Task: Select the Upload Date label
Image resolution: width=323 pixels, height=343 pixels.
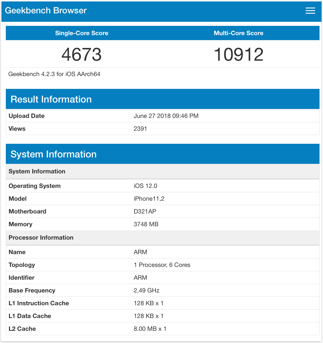Action: click(x=26, y=116)
